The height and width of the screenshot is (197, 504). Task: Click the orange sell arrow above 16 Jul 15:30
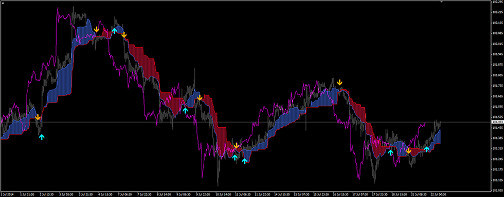point(340,82)
